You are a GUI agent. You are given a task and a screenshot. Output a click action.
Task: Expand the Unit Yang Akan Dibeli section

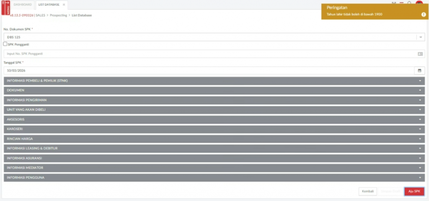[214, 109]
